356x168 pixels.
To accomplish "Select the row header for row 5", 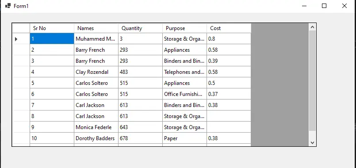I will point(21,83).
